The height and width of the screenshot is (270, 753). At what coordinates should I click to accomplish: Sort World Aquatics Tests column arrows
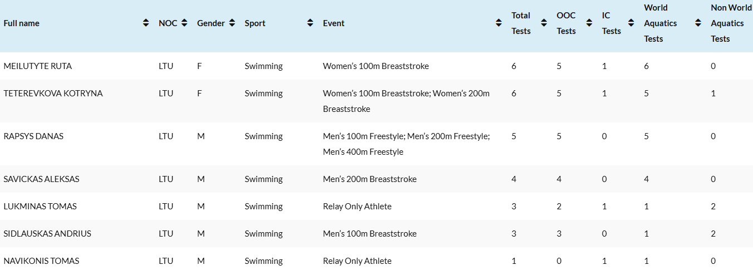click(x=698, y=23)
